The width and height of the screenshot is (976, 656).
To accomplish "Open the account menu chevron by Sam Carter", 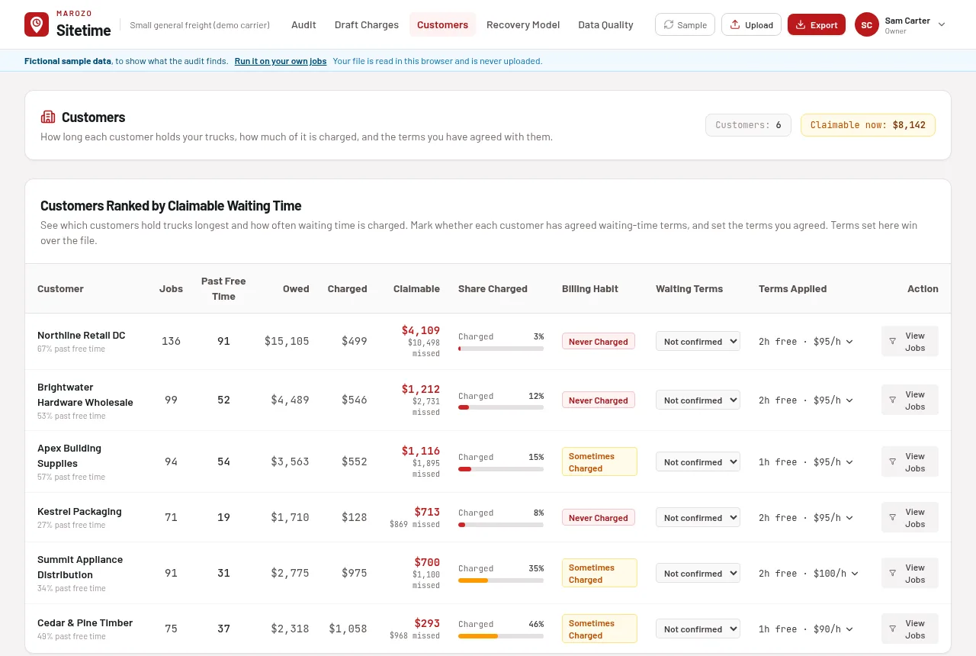I will (942, 24).
